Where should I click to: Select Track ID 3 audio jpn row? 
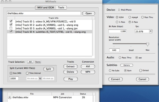(50, 28)
